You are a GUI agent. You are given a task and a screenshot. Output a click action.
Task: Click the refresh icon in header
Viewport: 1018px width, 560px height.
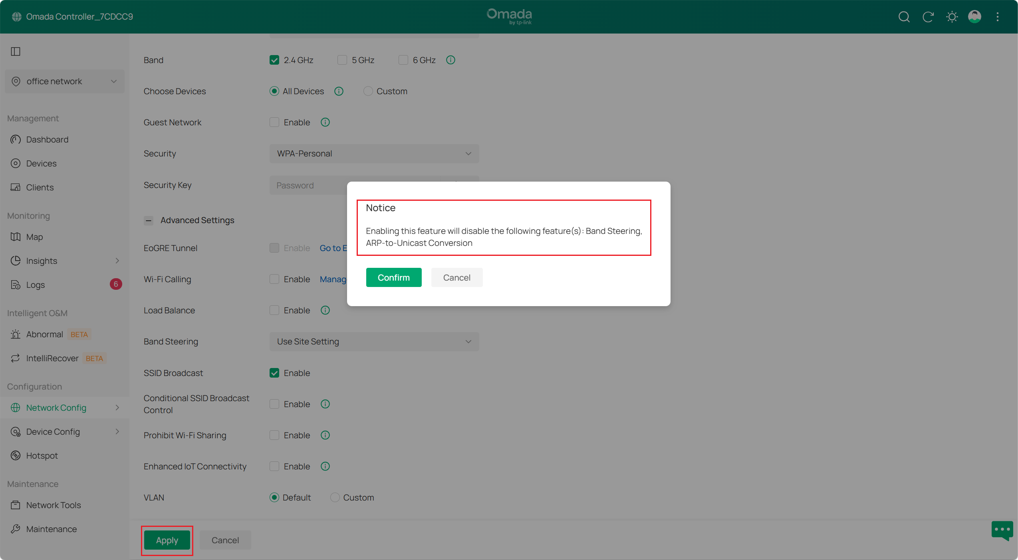coord(928,17)
